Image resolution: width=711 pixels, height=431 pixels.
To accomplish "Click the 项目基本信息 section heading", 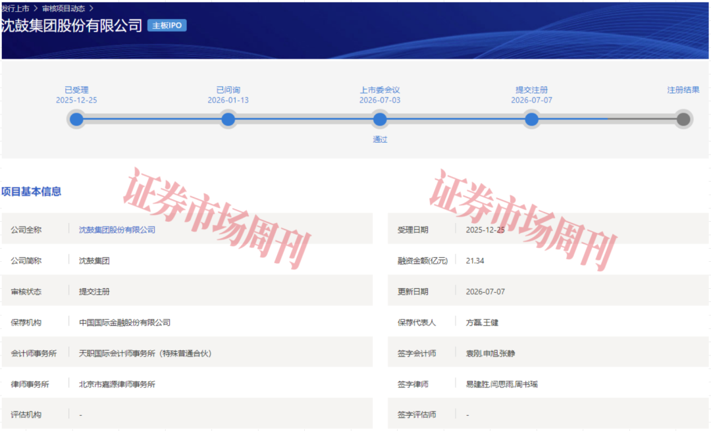I will 31,191.
